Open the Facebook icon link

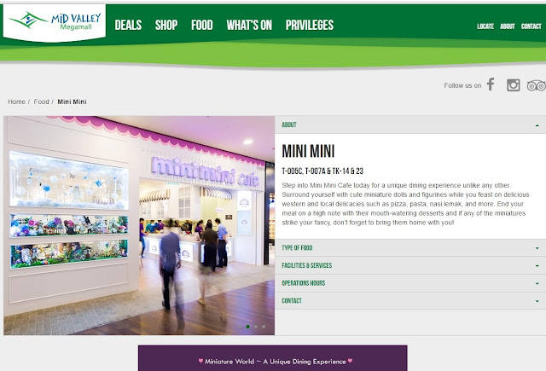491,84
